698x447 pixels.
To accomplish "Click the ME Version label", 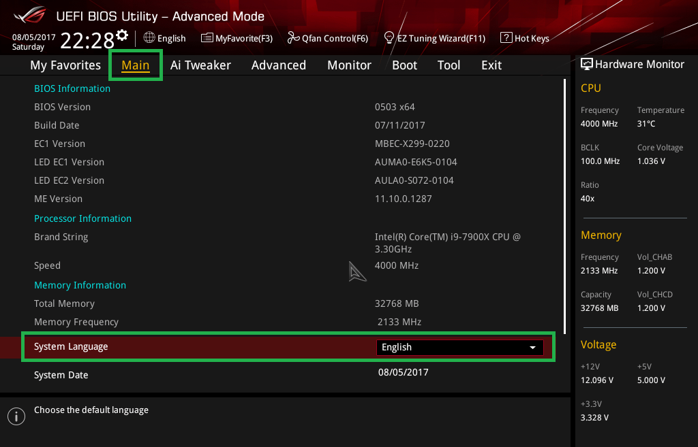I will point(59,199).
